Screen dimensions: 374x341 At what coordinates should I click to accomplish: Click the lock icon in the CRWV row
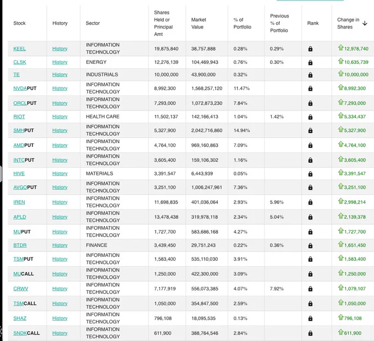[310, 289]
